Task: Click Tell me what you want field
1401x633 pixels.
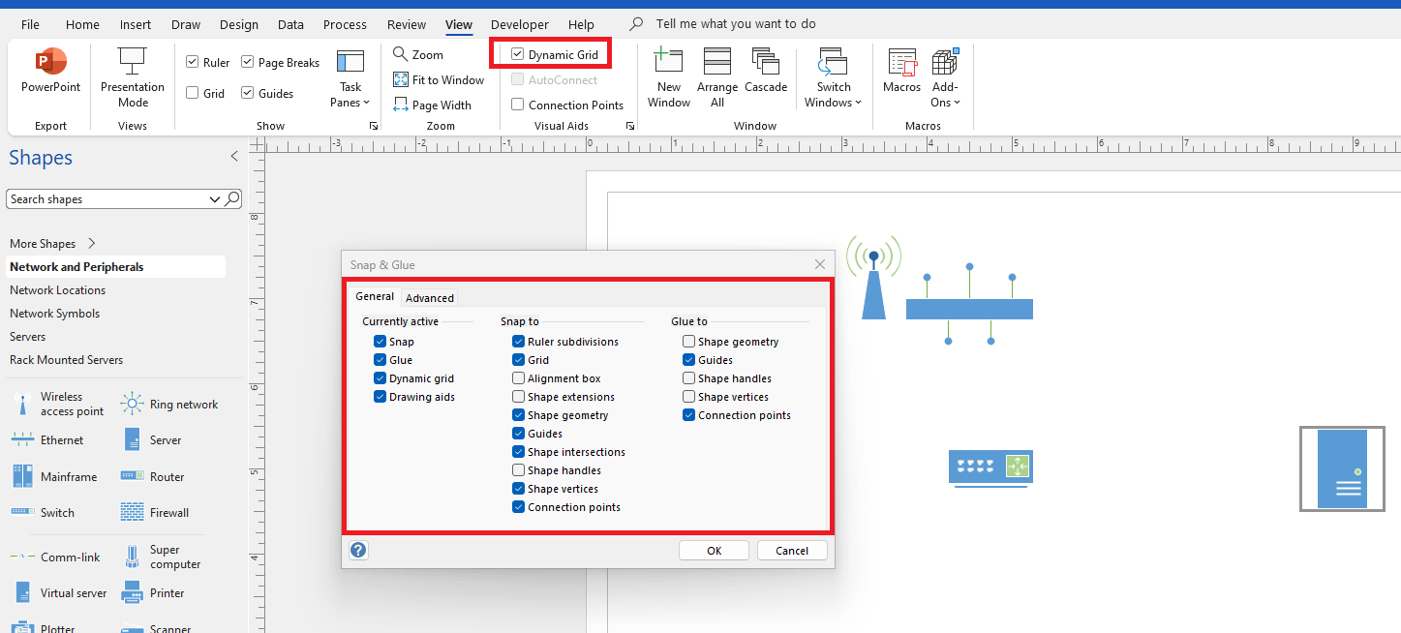Action: coord(736,24)
